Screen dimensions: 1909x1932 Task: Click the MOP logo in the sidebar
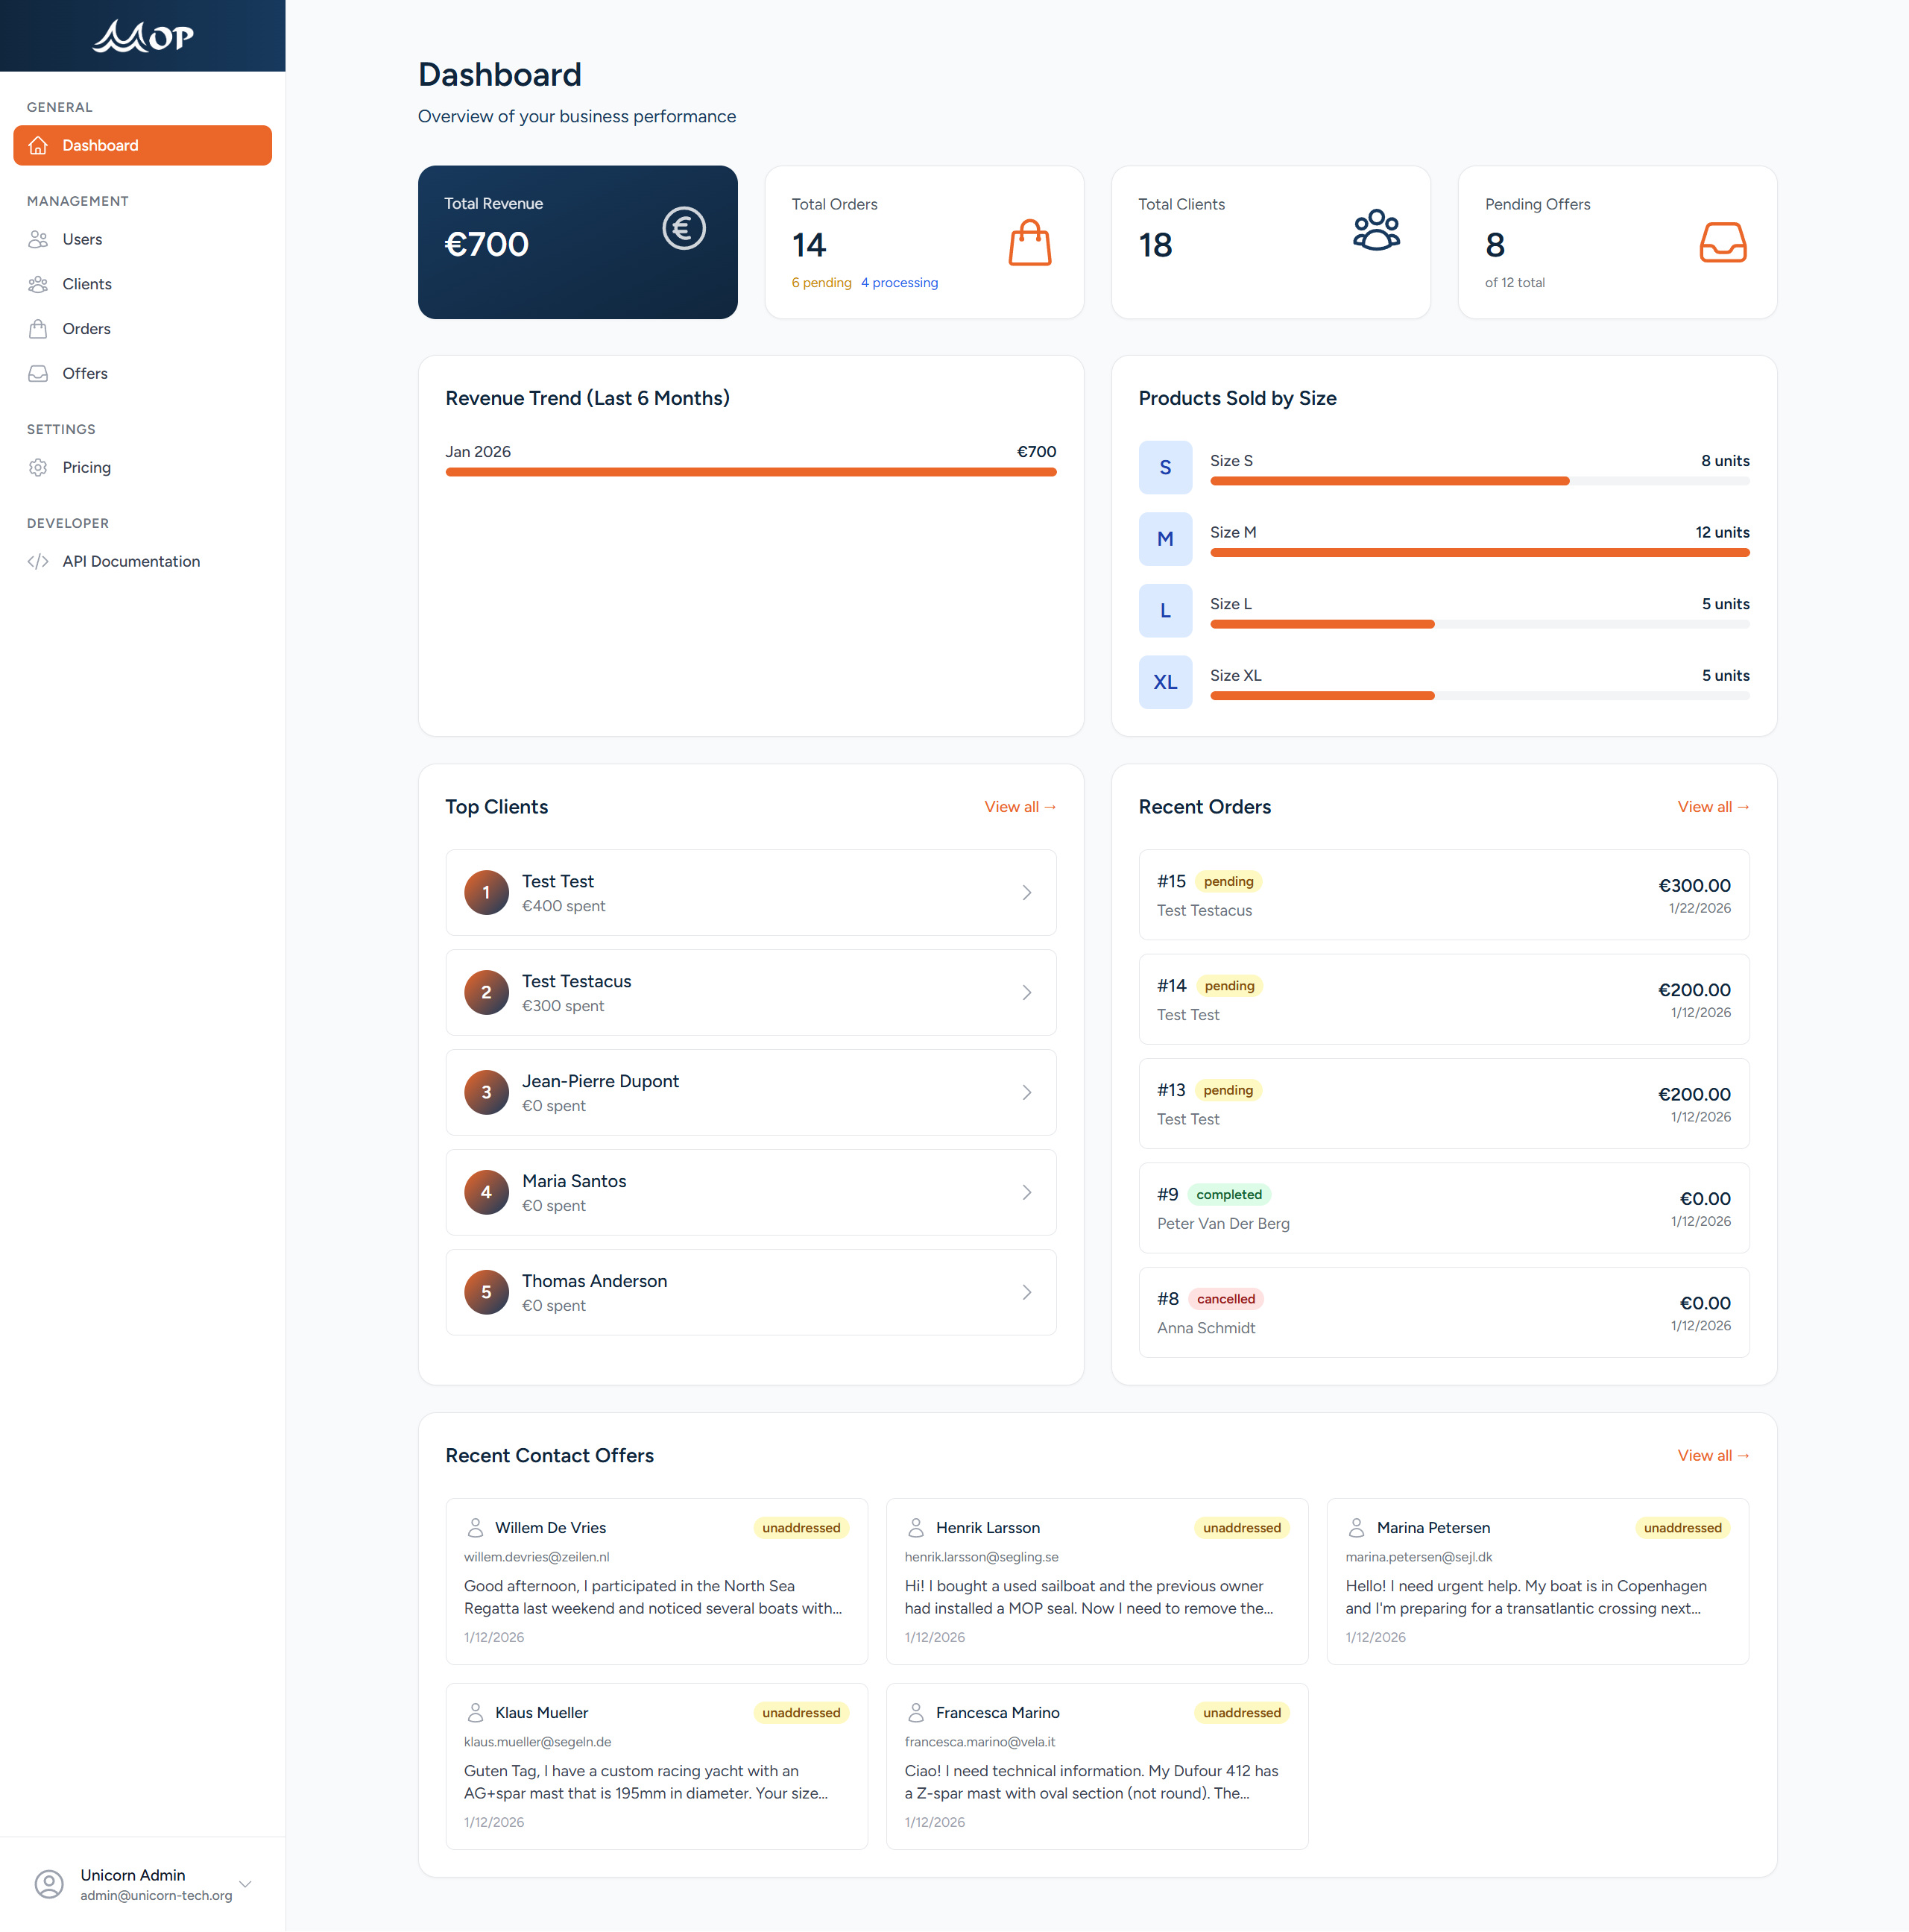click(143, 36)
